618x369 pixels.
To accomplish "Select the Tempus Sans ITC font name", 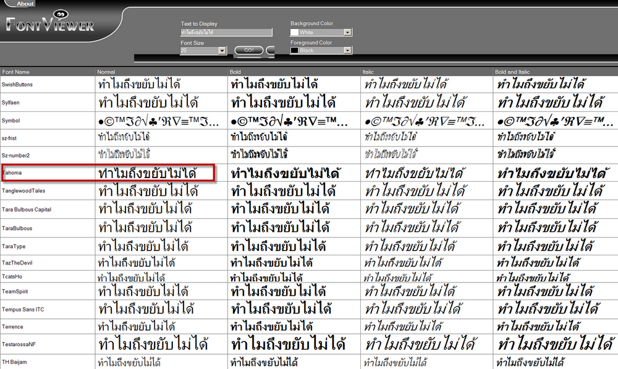I will (23, 310).
